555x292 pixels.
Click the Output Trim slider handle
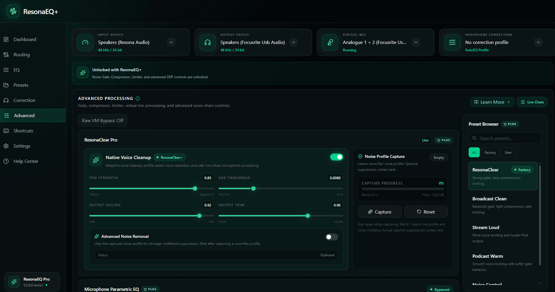(x=308, y=216)
